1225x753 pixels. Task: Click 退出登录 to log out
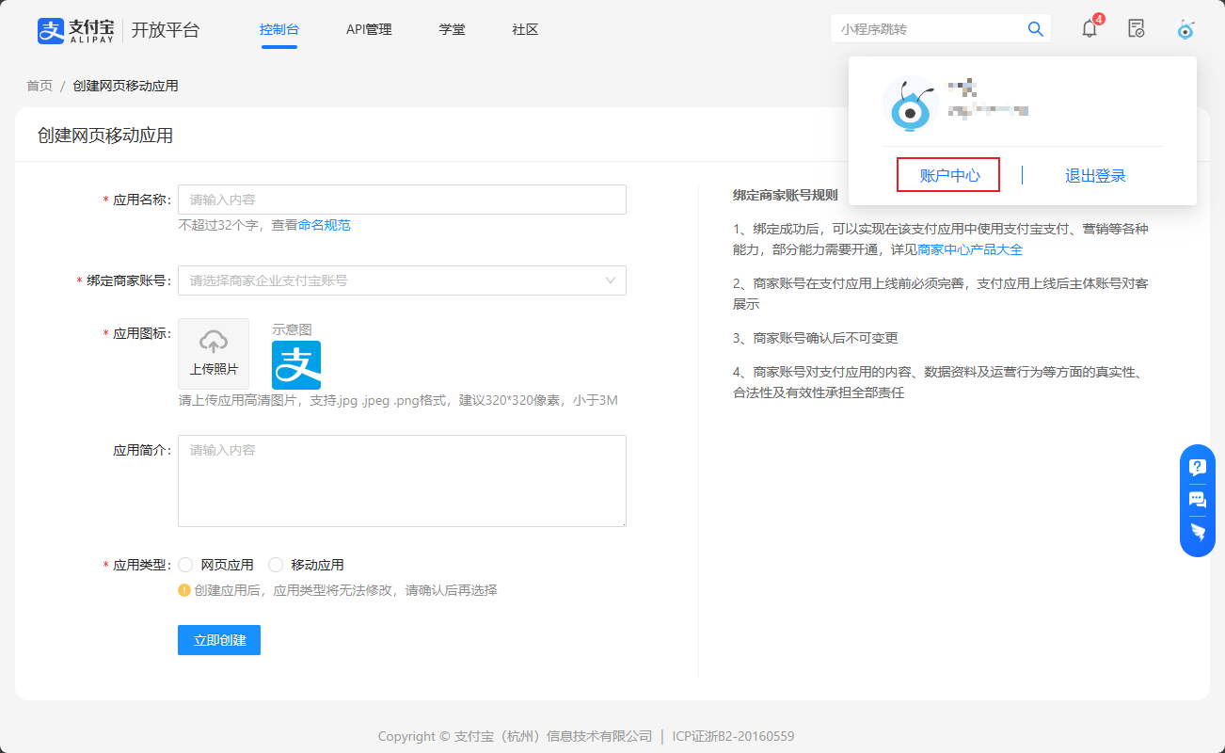click(x=1095, y=176)
